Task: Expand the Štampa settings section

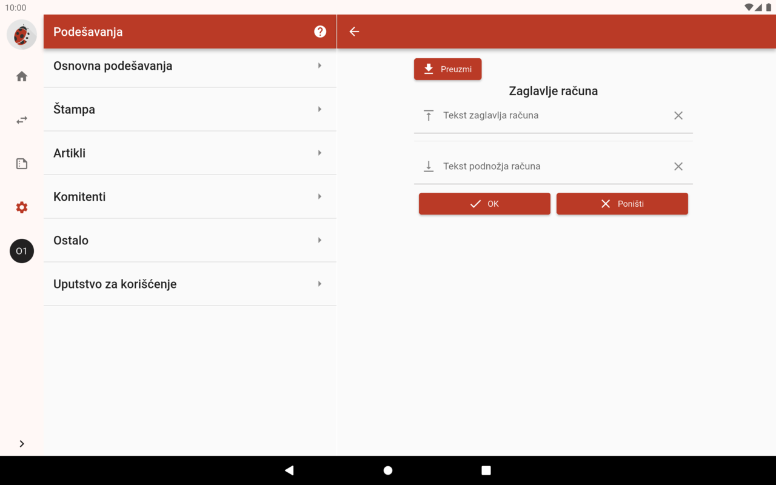Action: point(190,109)
